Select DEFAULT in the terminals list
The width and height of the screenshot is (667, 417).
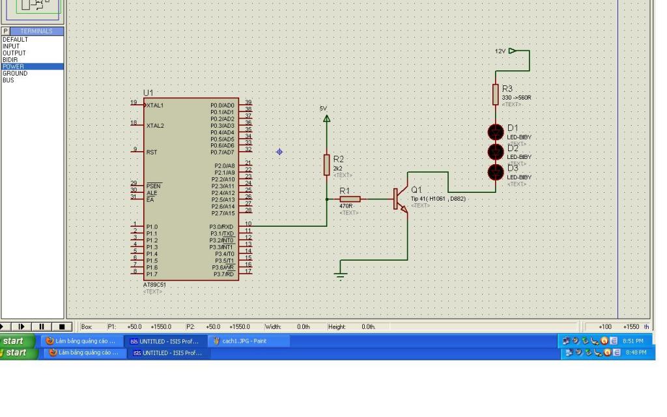click(33, 40)
